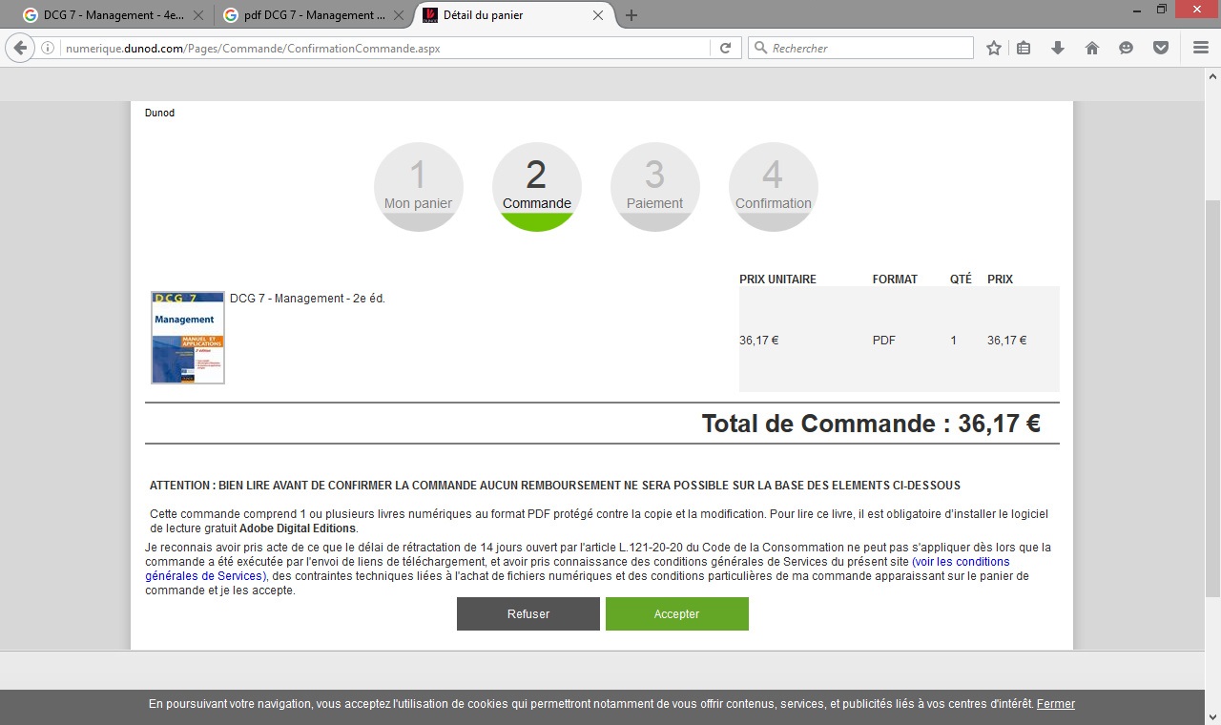Click the DCG 7 Management book cover
Screen dimensions: 1221x725
(x=188, y=338)
